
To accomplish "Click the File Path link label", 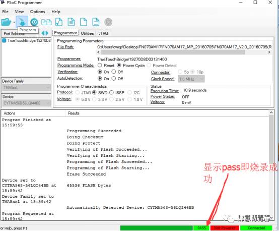I will (x=65, y=47).
